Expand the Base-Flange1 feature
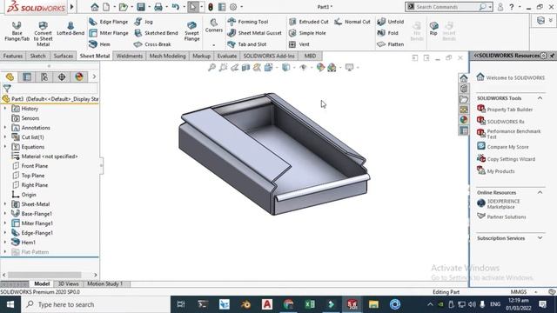Screen dimensions: 557x313 5,214
